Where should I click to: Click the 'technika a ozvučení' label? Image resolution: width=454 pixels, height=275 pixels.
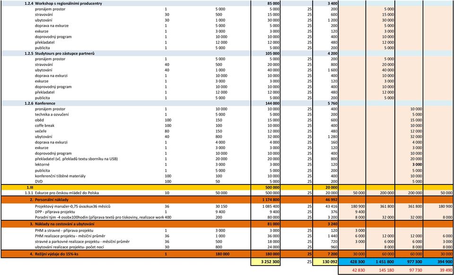[51, 115]
